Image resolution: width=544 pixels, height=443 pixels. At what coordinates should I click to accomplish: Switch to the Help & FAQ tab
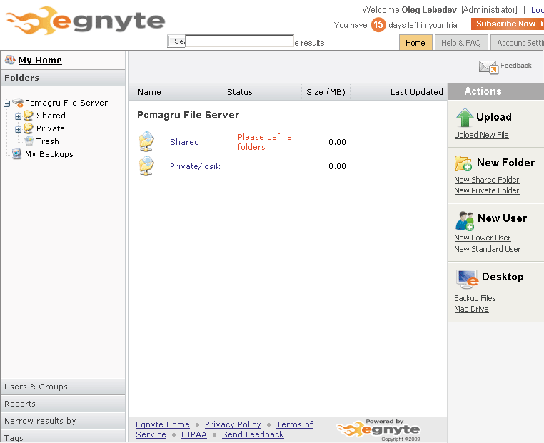click(x=460, y=43)
